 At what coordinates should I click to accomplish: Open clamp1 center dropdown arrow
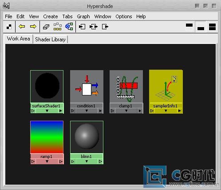click(126, 111)
